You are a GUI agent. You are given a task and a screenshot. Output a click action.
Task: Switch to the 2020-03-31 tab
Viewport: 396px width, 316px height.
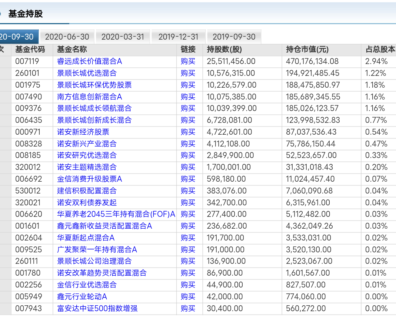[x=123, y=37]
